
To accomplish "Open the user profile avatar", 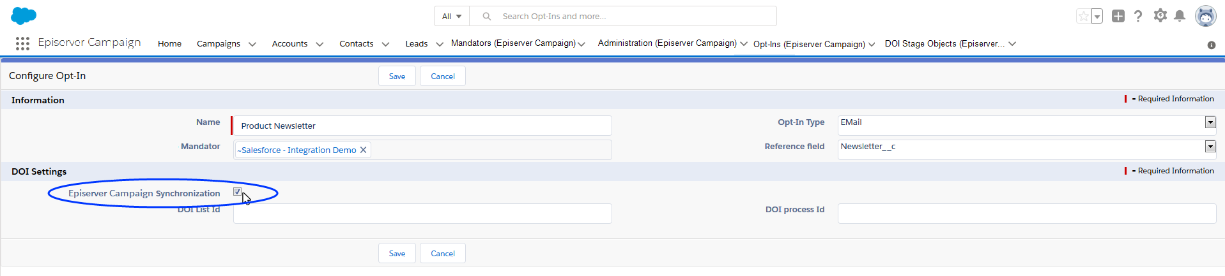I will coord(1206,16).
